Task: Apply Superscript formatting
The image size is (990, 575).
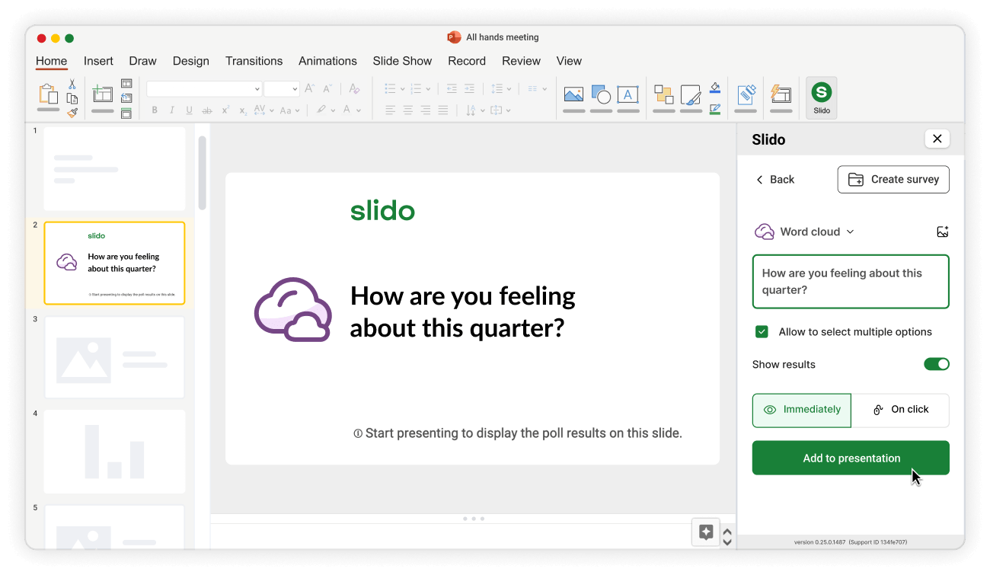Action: 225,110
